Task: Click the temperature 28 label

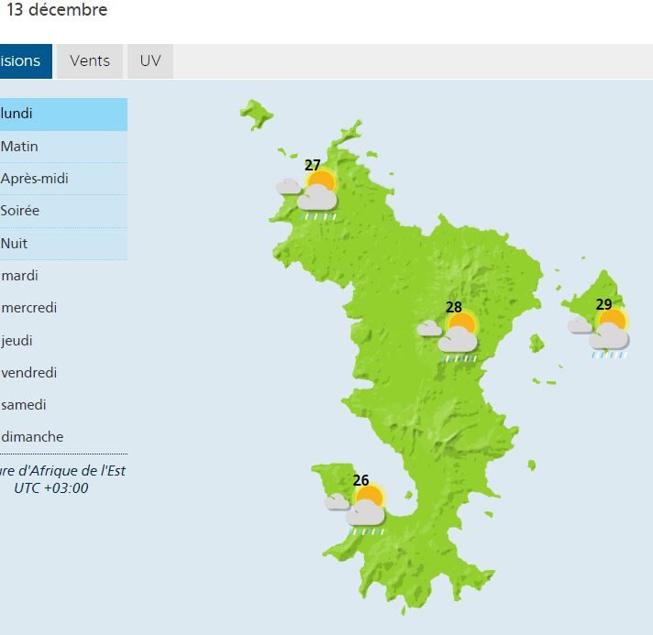Action: 453,307
